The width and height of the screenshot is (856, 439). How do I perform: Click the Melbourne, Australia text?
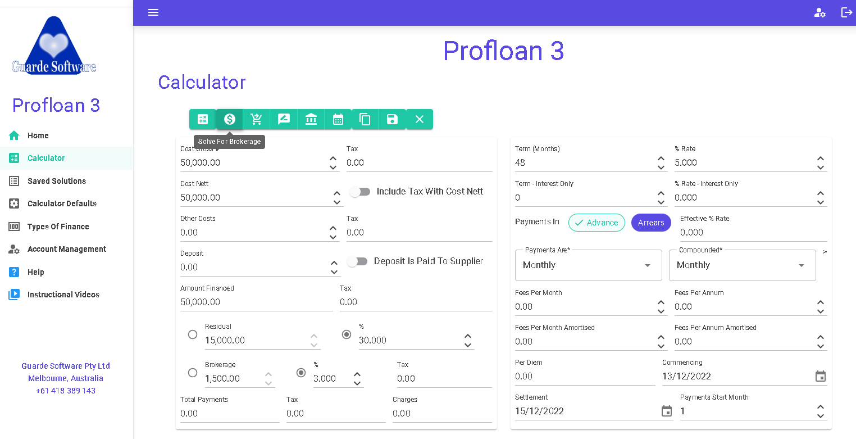[x=66, y=378]
